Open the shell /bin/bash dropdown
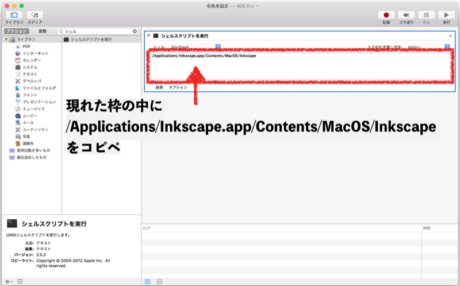460x286 pixels. (x=194, y=47)
